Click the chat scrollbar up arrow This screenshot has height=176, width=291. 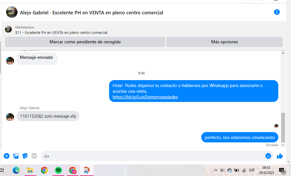pyautogui.click(x=283, y=53)
